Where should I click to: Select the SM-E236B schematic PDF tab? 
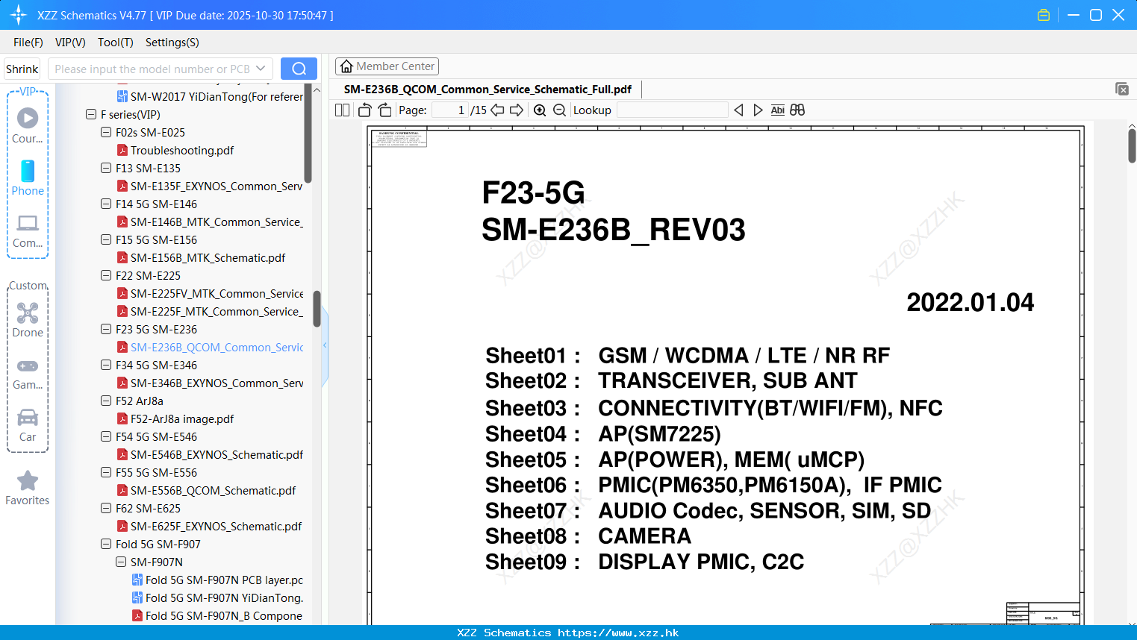coord(487,90)
